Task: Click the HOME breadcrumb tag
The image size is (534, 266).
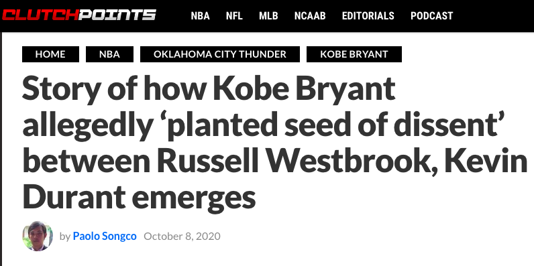Action: pyautogui.click(x=50, y=54)
